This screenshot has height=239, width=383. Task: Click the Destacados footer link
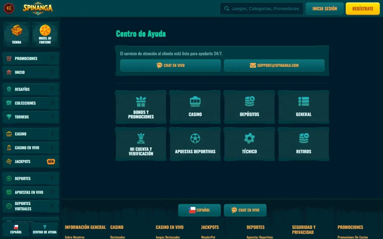click(x=117, y=237)
